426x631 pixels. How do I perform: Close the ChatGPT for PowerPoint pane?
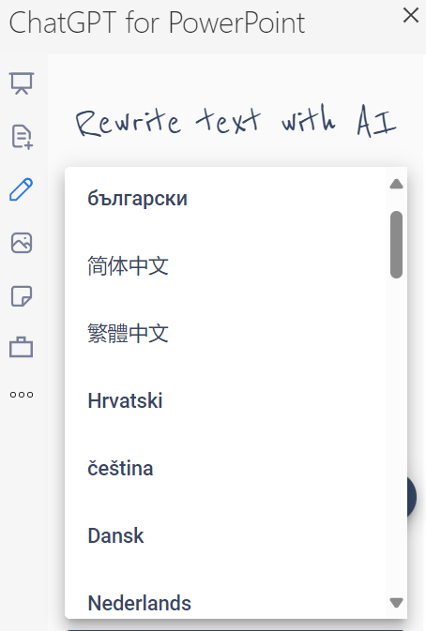(x=411, y=16)
